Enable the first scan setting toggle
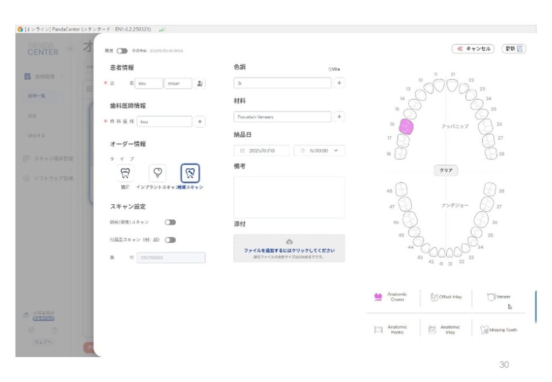Screen dimensions: 552x382 170,222
